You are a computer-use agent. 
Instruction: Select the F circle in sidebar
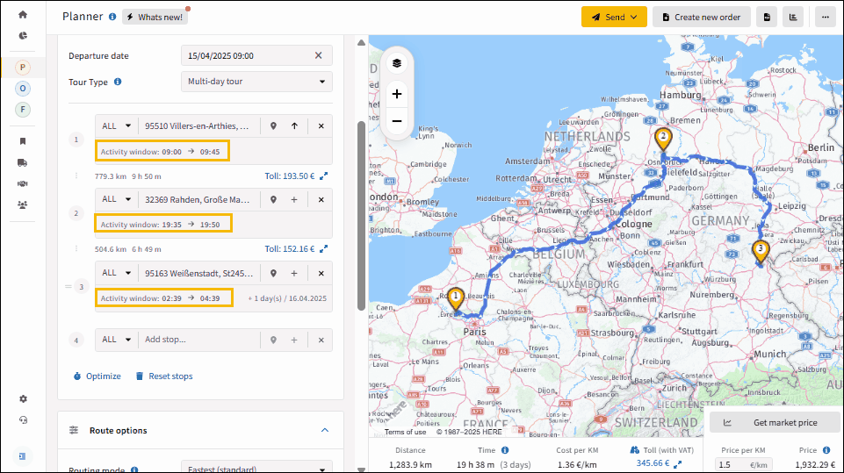point(23,109)
